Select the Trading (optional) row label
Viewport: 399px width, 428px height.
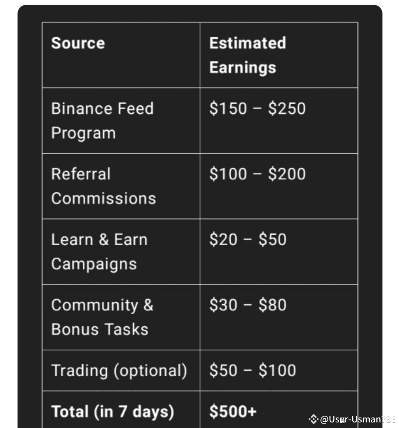[119, 371]
